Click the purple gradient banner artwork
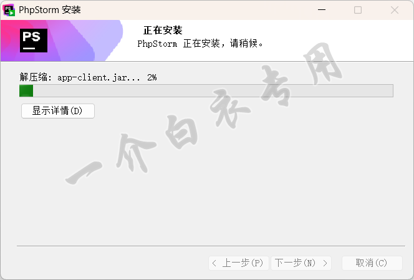This screenshot has width=414, height=280. click(x=62, y=41)
